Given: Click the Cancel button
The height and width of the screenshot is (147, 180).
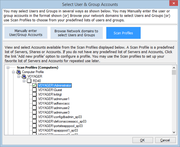Looking at the screenshot, I should point(165,140).
